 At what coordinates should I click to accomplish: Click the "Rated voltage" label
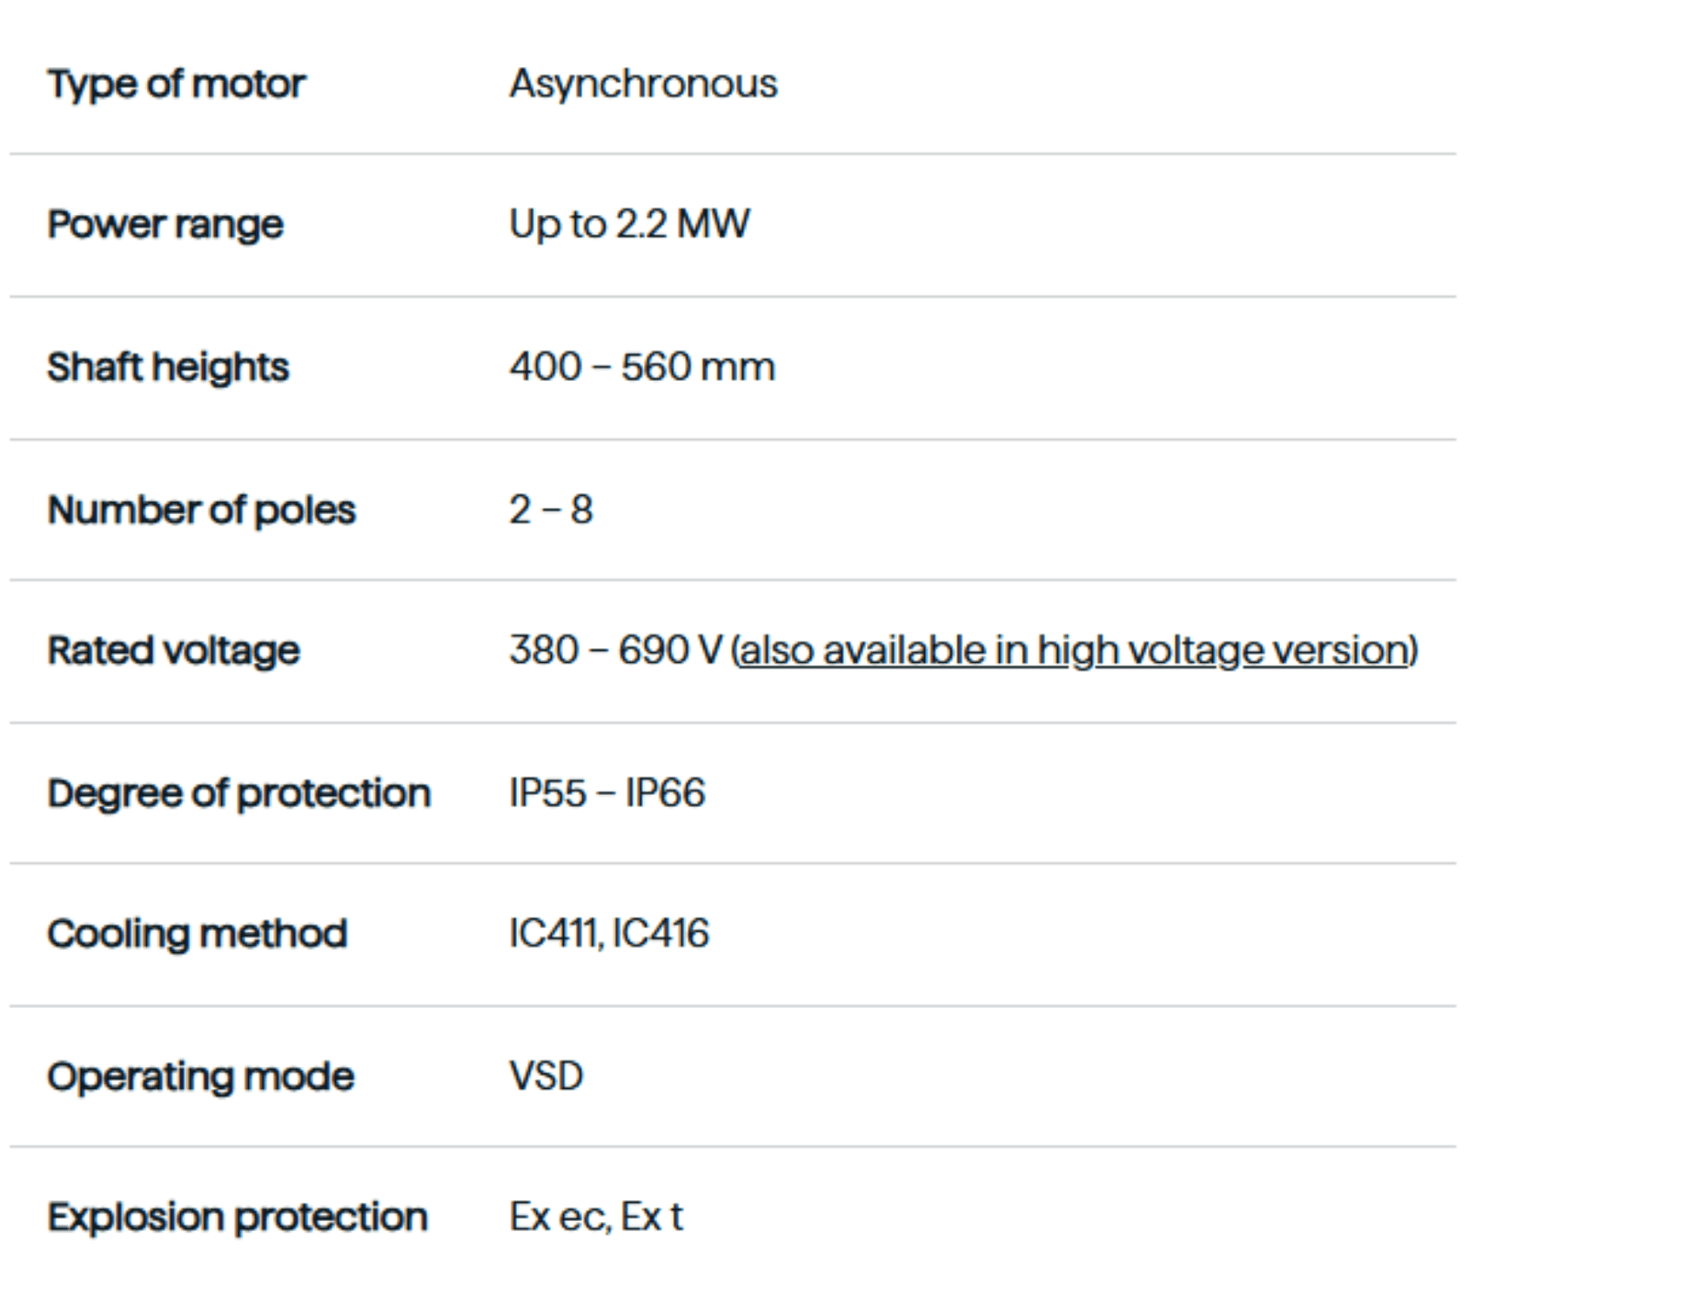pos(173,651)
